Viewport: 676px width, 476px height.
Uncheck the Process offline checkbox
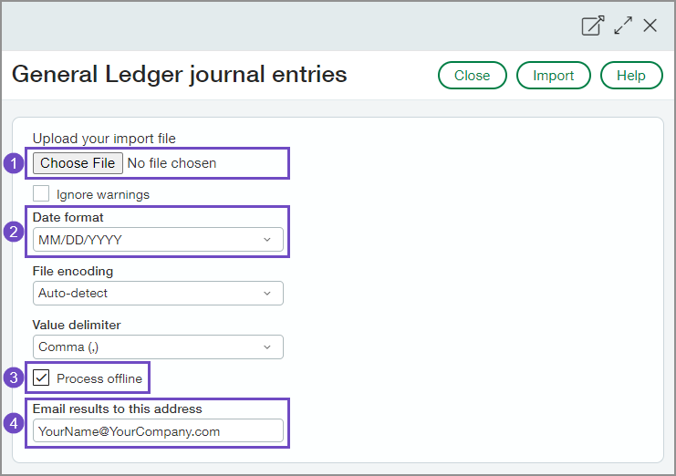point(41,378)
